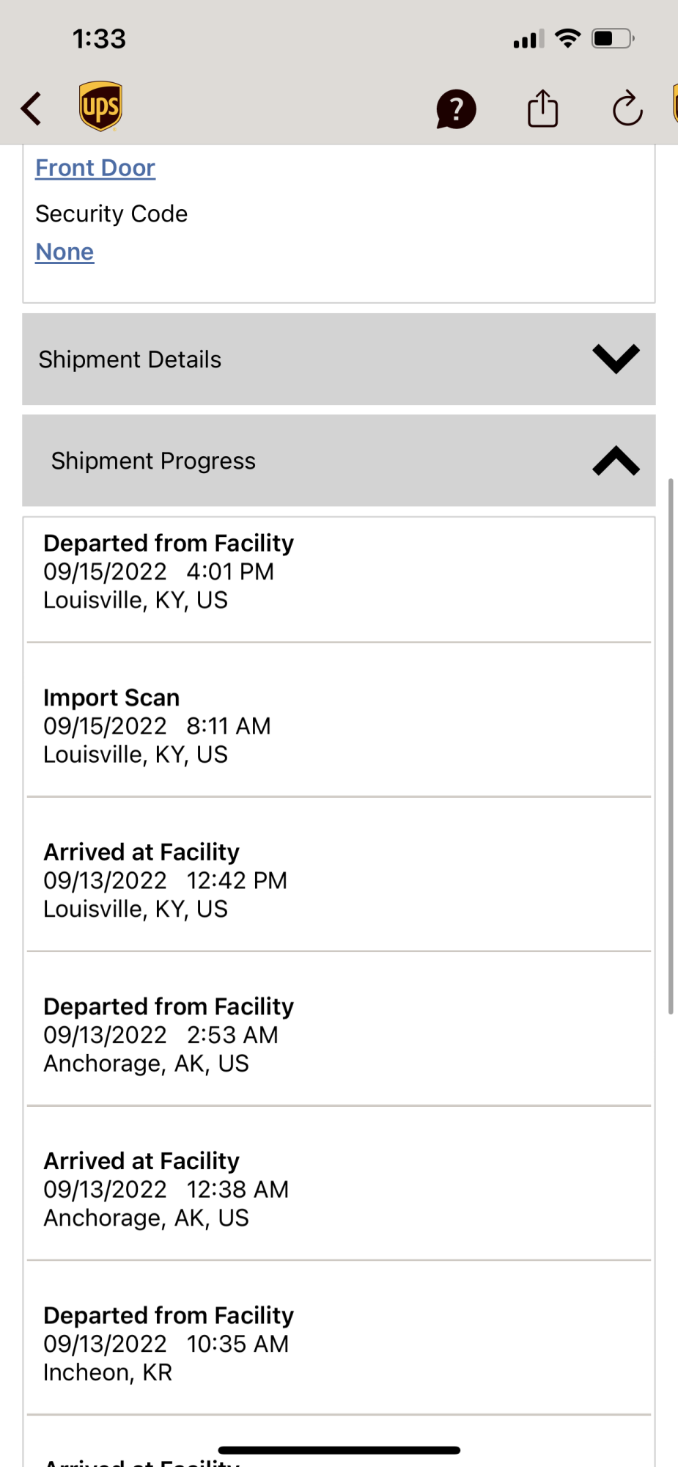Tap the page's vertical scrollbar
This screenshot has height=1467, width=678.
tap(670, 745)
